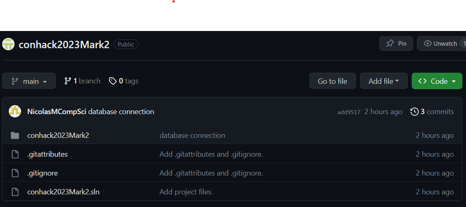Click the branch icon beside 1 branch
This screenshot has width=466, height=207.
click(x=68, y=81)
